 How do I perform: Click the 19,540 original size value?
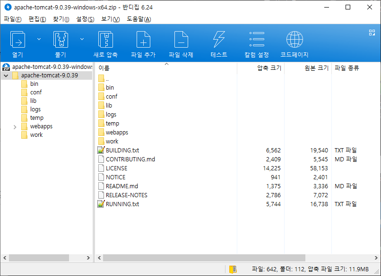pyautogui.click(x=319, y=151)
